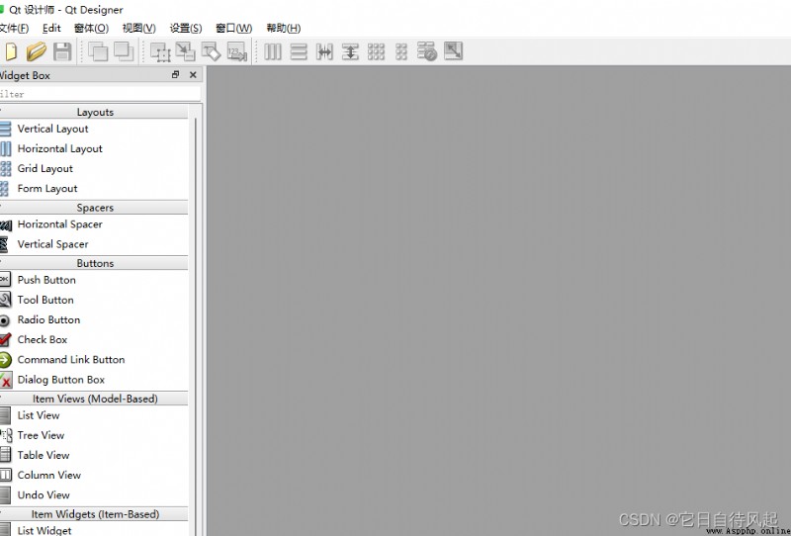
Task: Select the Tree View widget
Action: 94,435
